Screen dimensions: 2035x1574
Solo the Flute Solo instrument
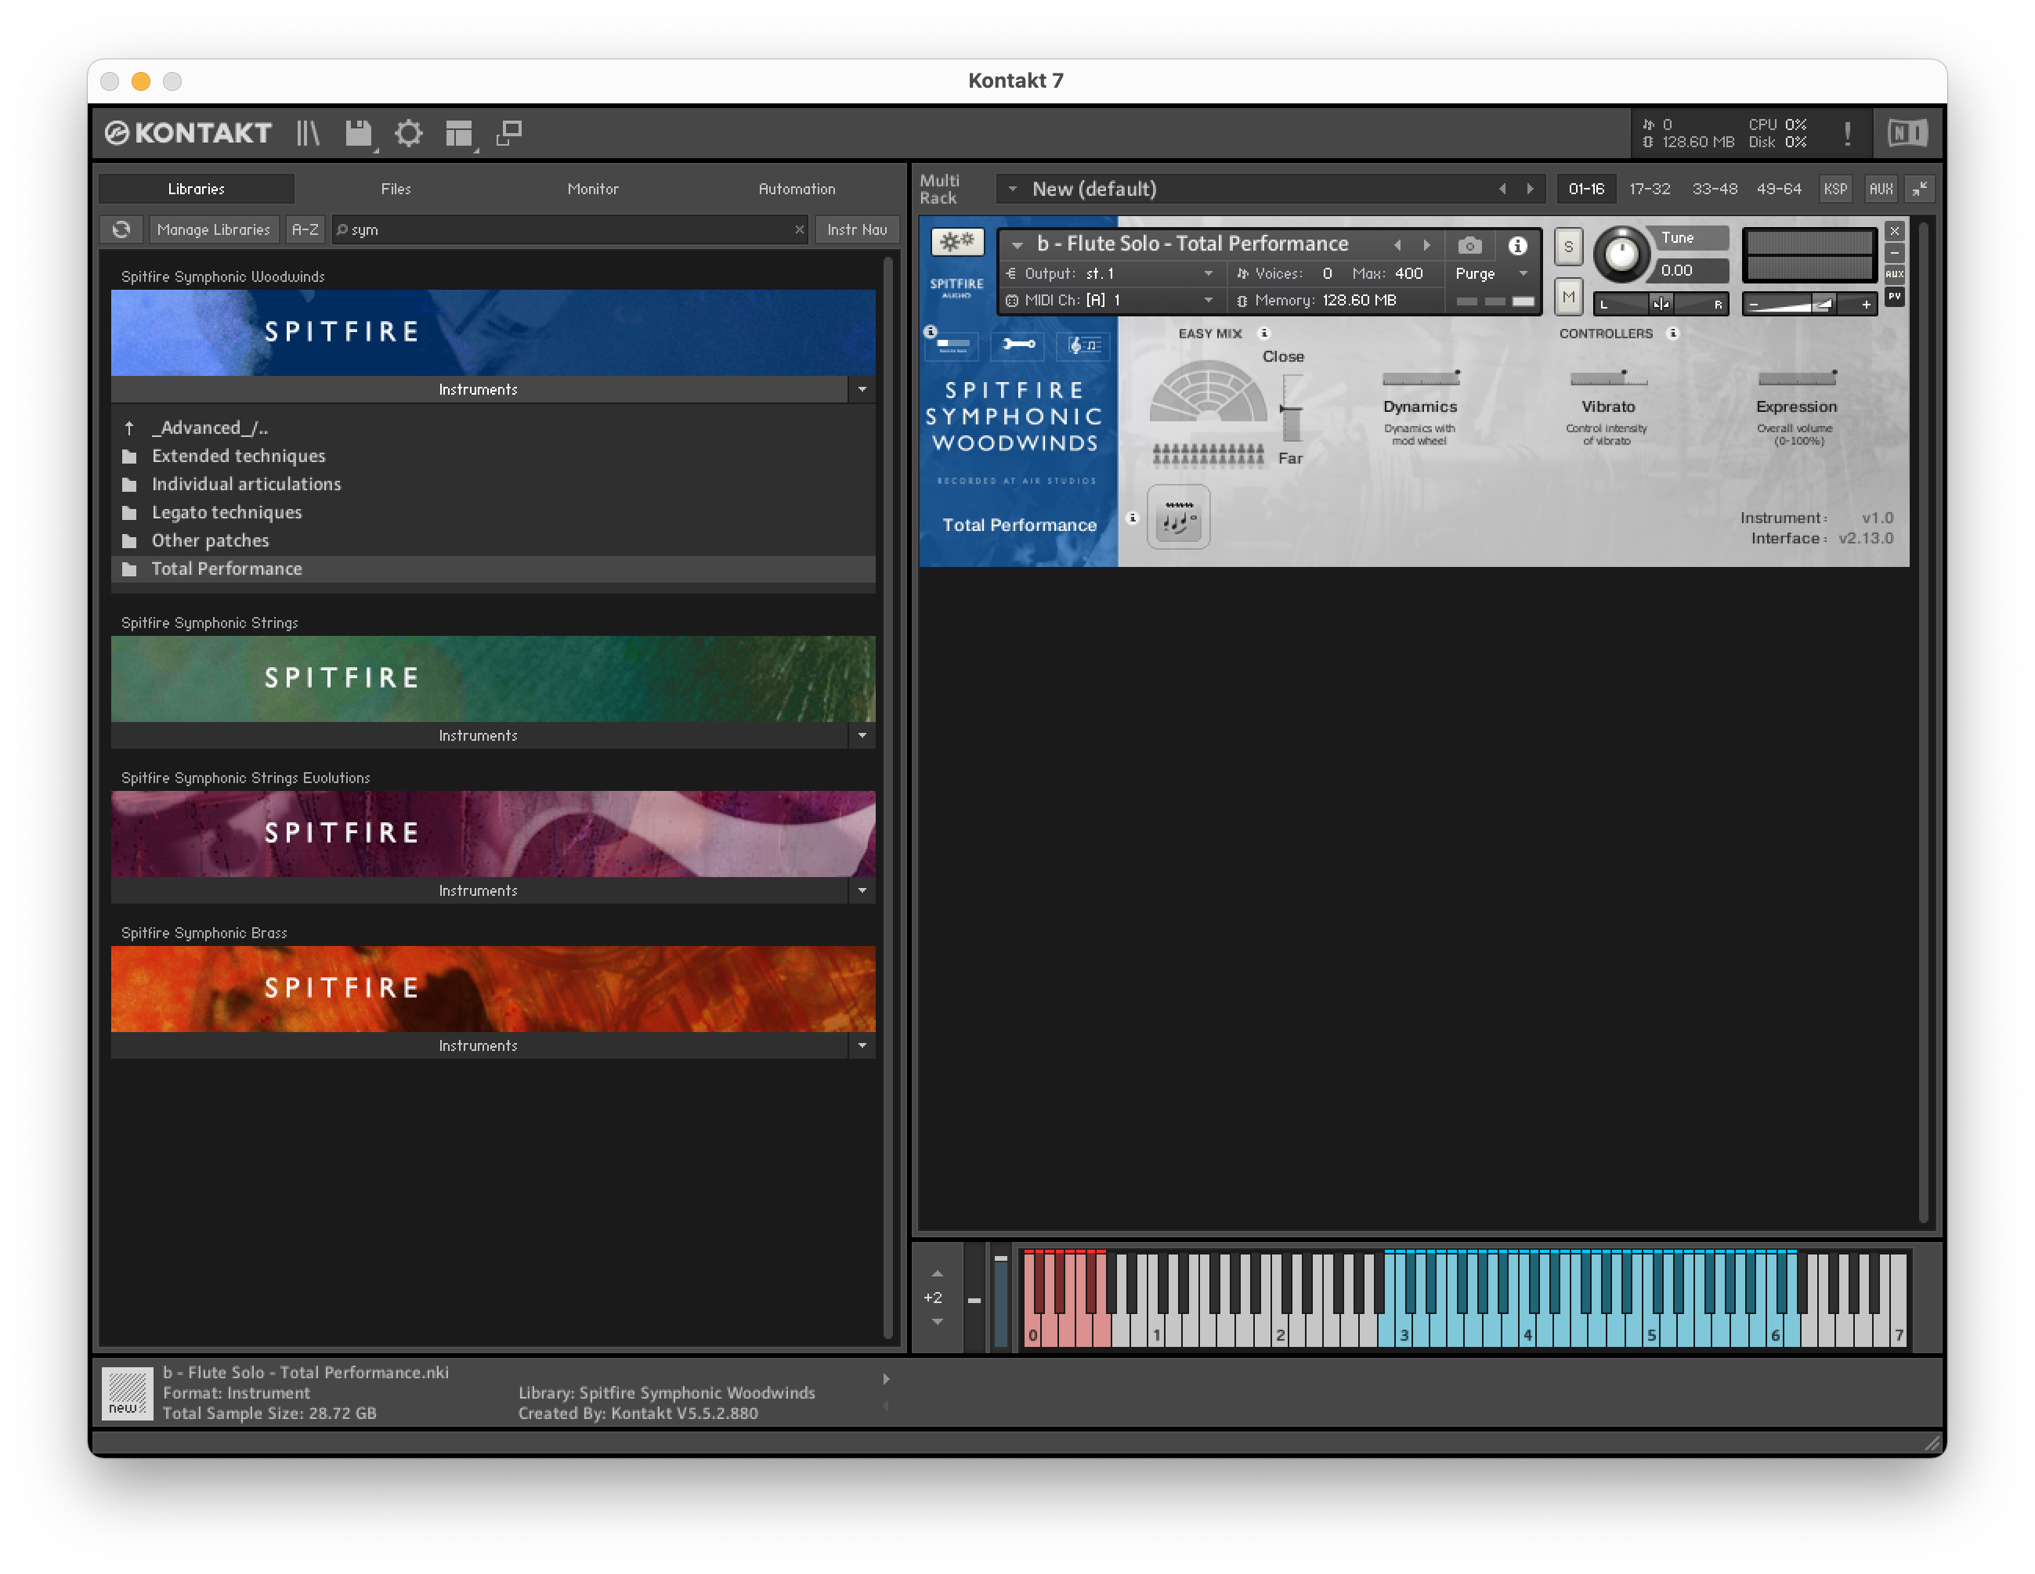1568,247
